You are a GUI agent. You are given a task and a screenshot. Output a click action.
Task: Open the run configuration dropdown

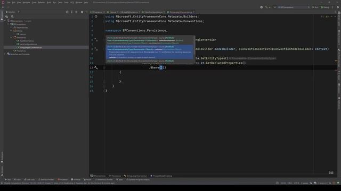(x=294, y=7)
